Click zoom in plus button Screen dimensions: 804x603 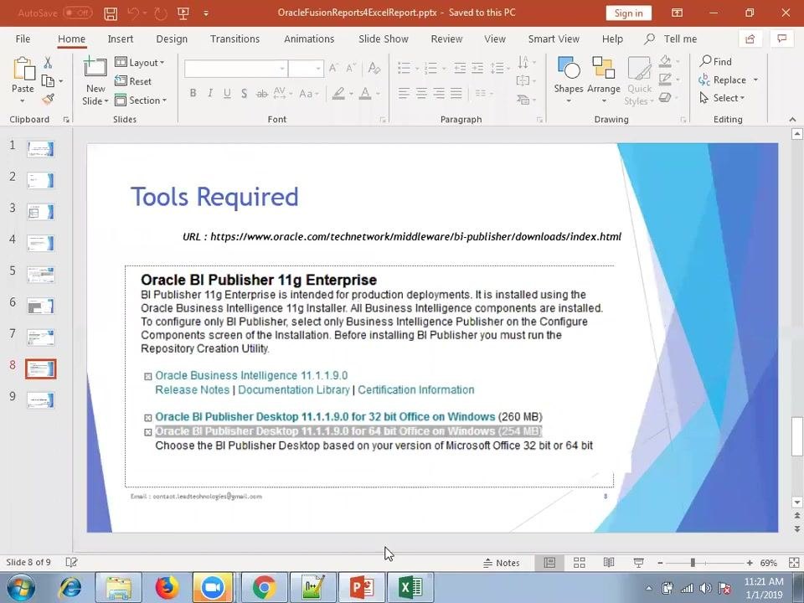point(750,563)
